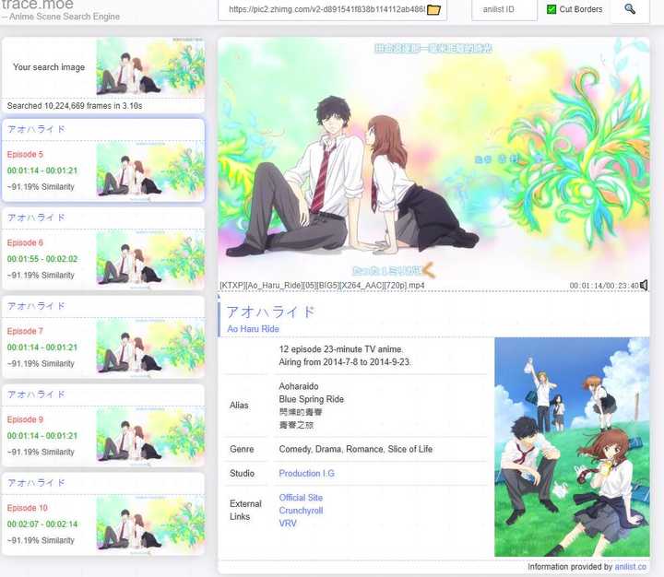Select the Episode 7 search result
Screen dimensions: 664x577
[103, 337]
